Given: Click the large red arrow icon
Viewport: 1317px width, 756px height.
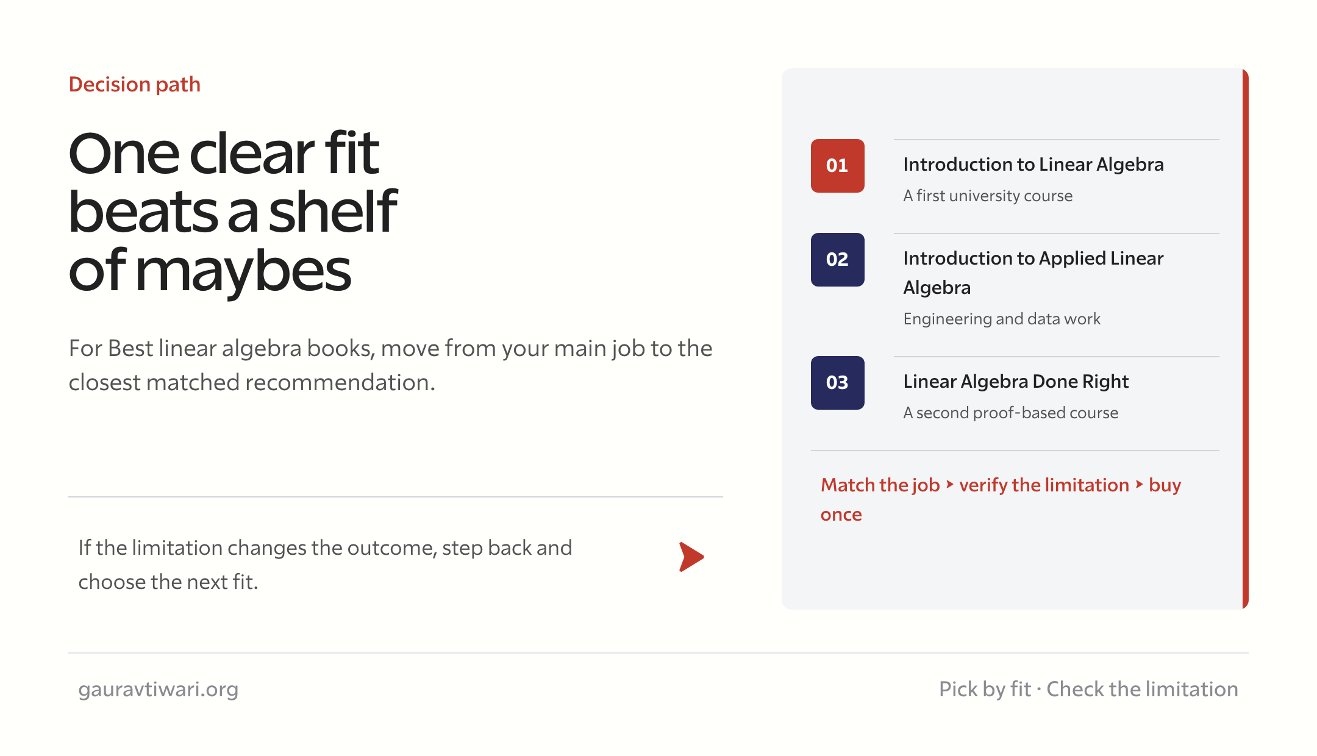Looking at the screenshot, I should [691, 557].
